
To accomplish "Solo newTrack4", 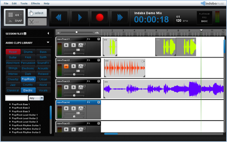I will pyautogui.click(x=73, y=108).
